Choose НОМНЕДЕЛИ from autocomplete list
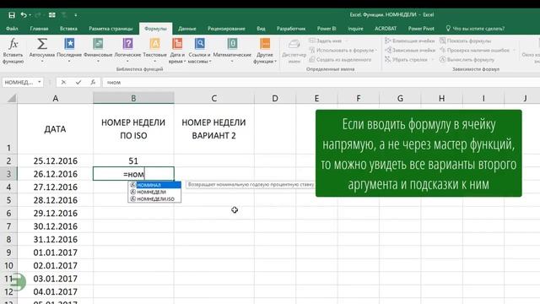The width and height of the screenshot is (540, 304). coord(154,192)
